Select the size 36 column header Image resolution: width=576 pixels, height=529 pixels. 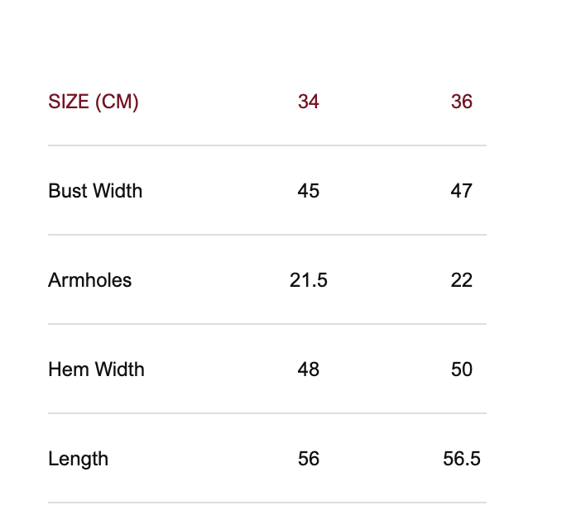point(462,102)
